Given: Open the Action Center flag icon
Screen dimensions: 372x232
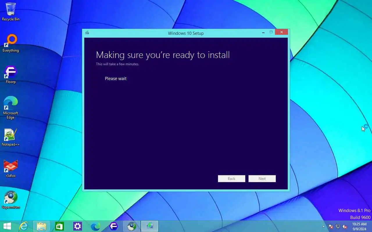Looking at the screenshot, I should (331, 226).
